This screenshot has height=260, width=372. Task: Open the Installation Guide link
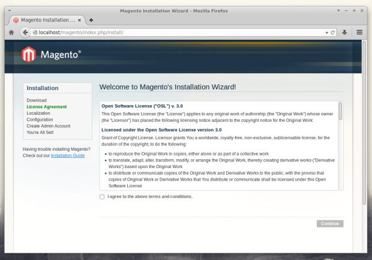(x=68, y=156)
